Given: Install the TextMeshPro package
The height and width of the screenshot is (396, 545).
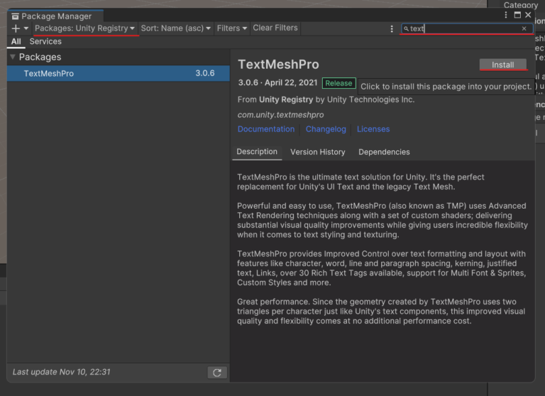Looking at the screenshot, I should pyautogui.click(x=502, y=65).
